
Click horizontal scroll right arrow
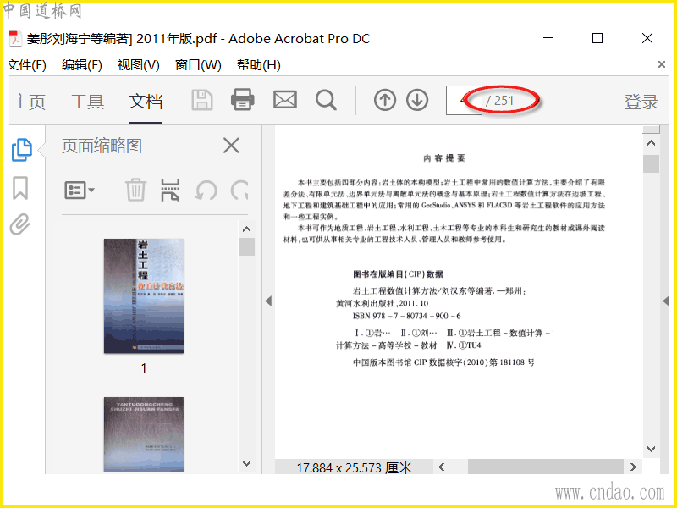(x=633, y=467)
